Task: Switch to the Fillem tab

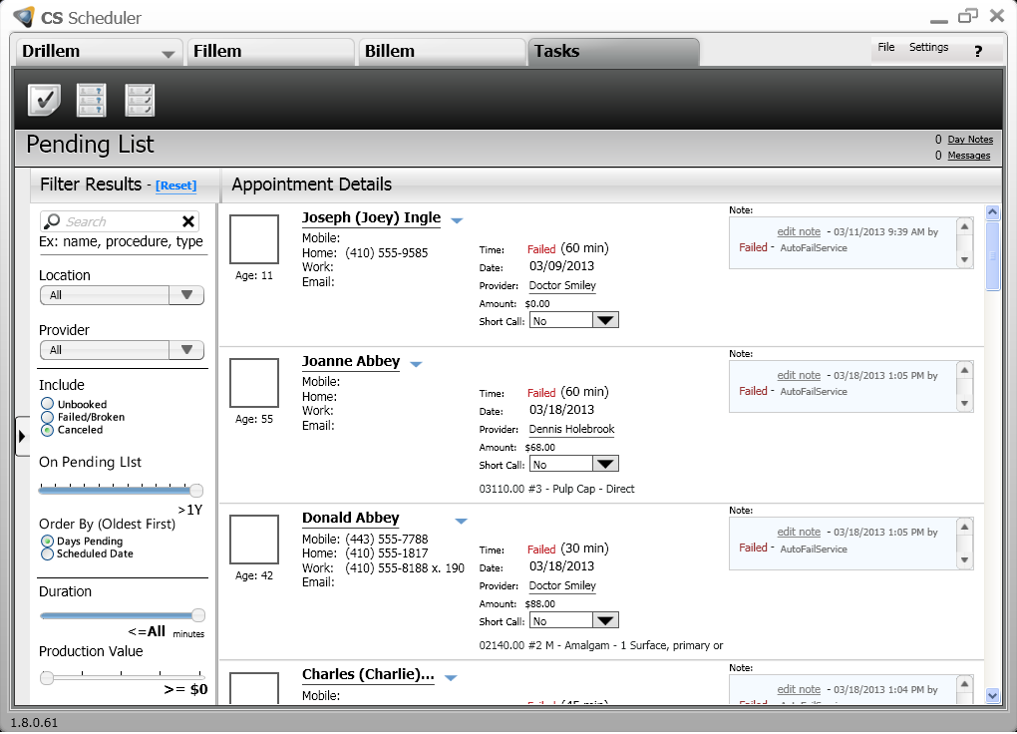Action: pos(270,51)
